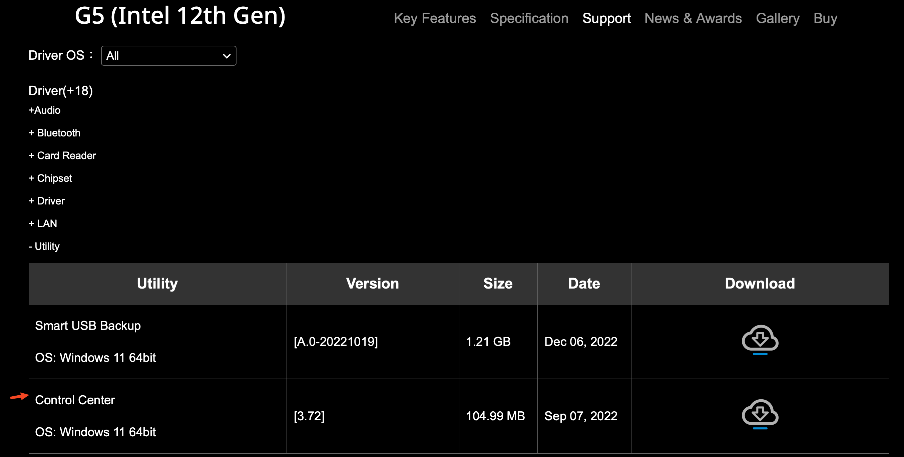Expand the Chipset driver category
The image size is (904, 457).
pyautogui.click(x=50, y=178)
